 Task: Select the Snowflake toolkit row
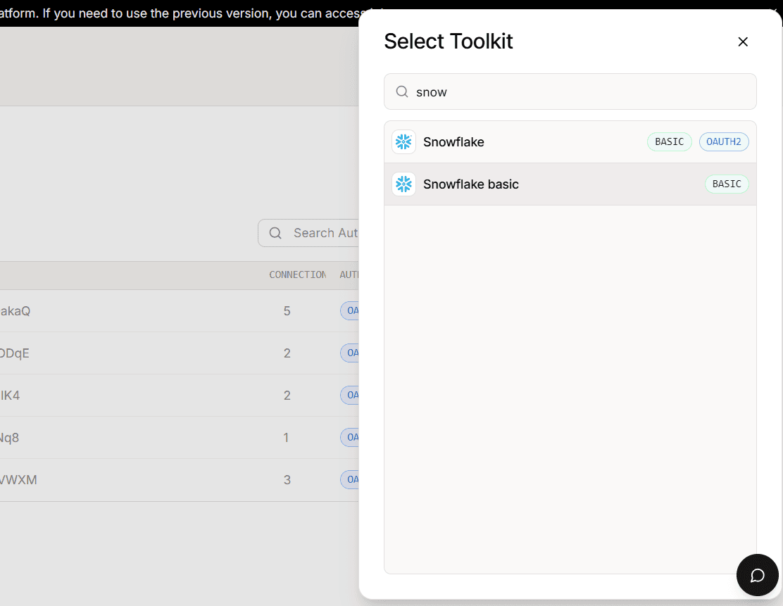(570, 141)
